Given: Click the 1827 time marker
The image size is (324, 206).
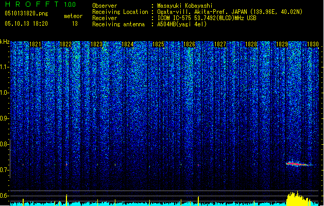Looking at the screenshot, I should coord(220,44).
